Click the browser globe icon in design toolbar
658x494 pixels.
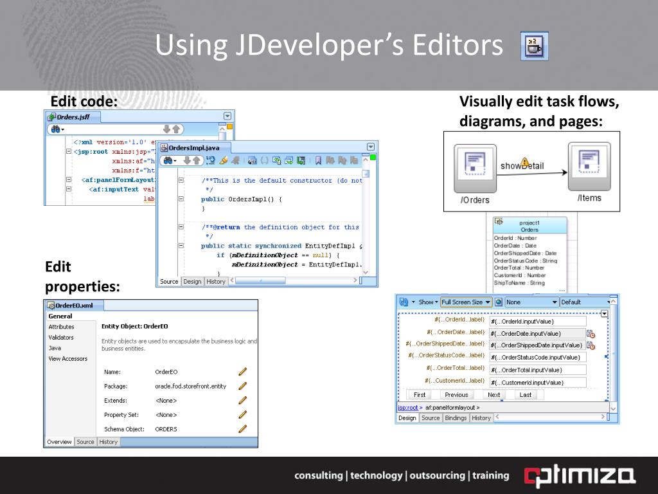(x=499, y=302)
